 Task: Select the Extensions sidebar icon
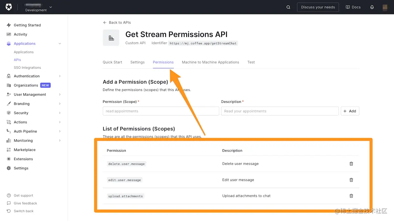click(x=8, y=159)
